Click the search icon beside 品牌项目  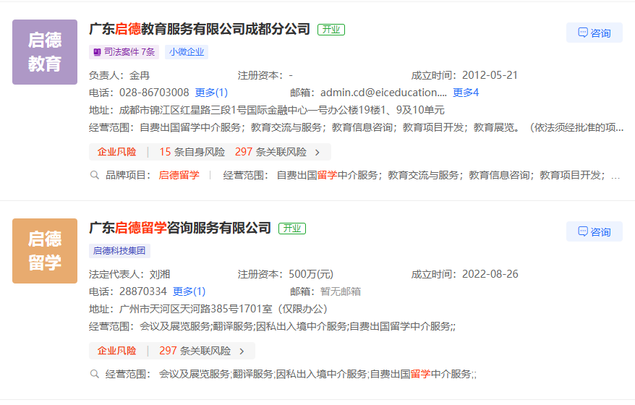(x=94, y=175)
